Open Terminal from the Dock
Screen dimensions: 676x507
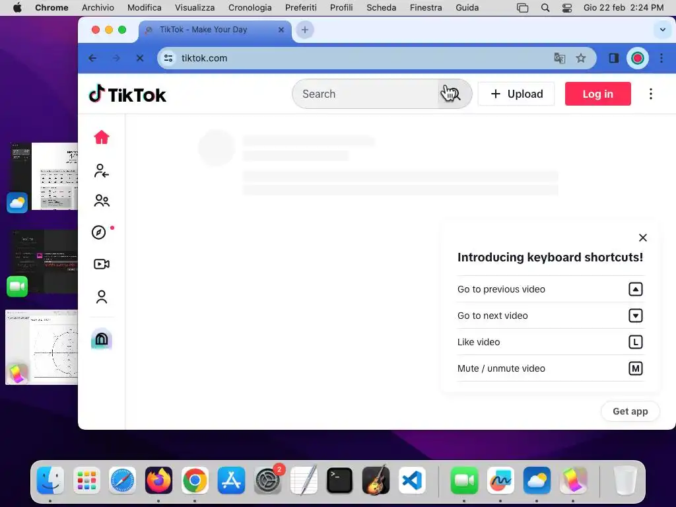tap(340, 481)
